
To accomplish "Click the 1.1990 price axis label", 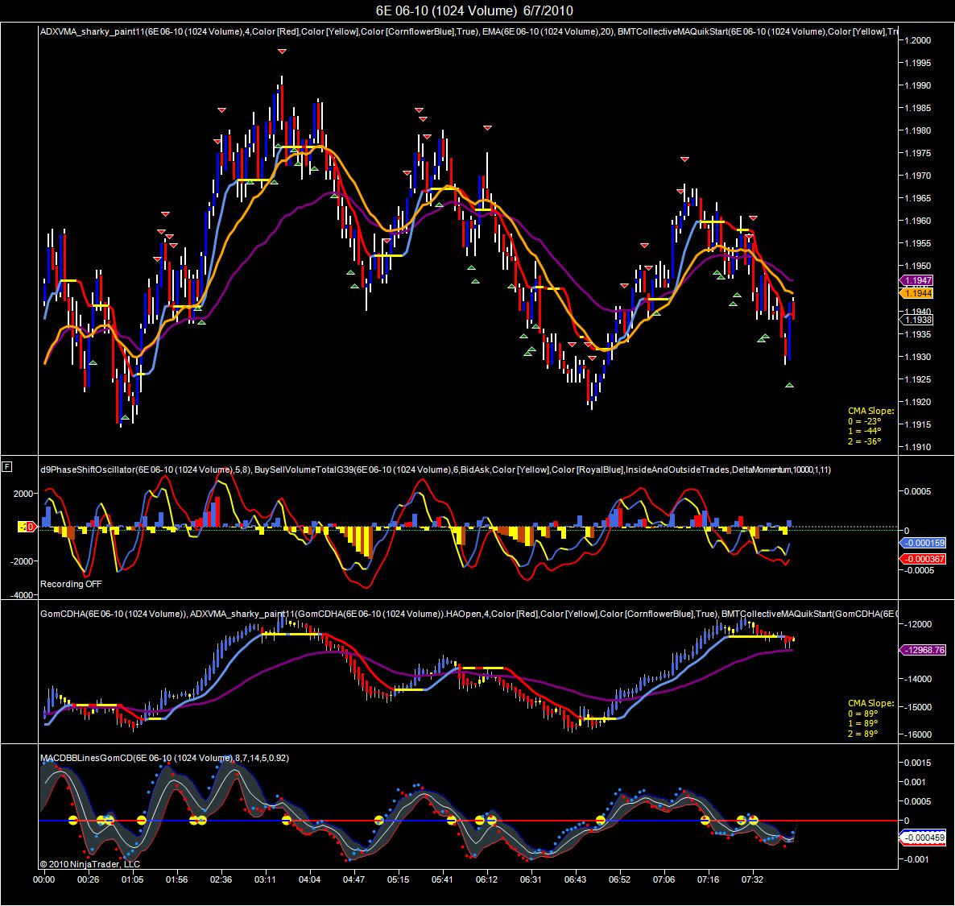I will click(x=918, y=85).
